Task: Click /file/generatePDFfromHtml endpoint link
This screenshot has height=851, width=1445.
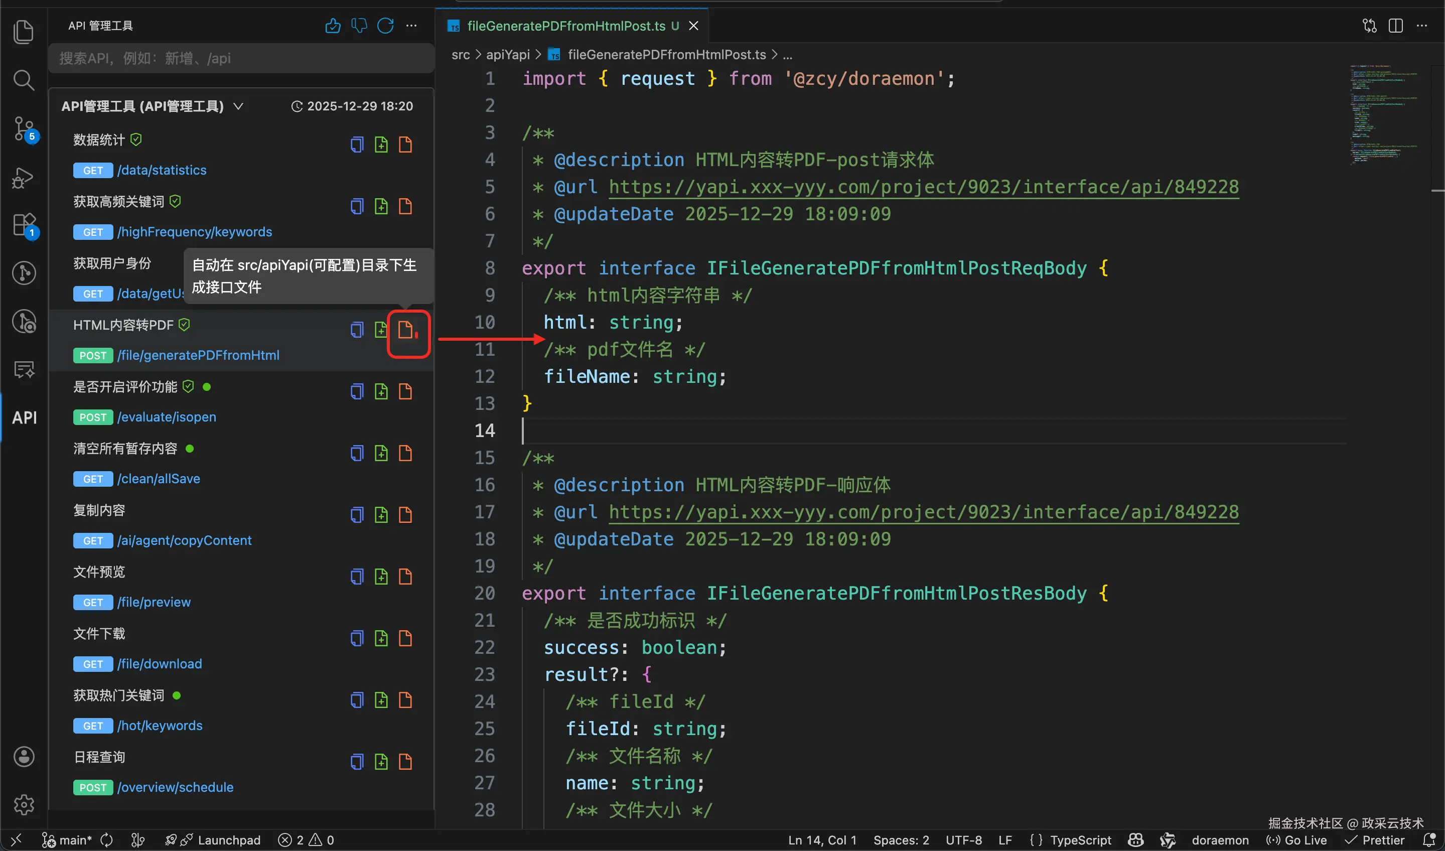Action: [x=198, y=356]
